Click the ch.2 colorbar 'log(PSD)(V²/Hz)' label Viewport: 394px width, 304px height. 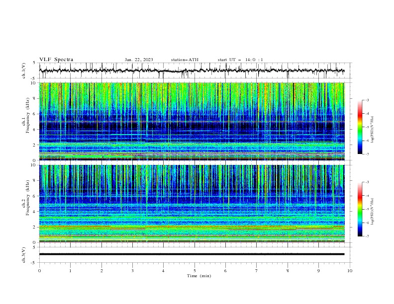[372, 212]
